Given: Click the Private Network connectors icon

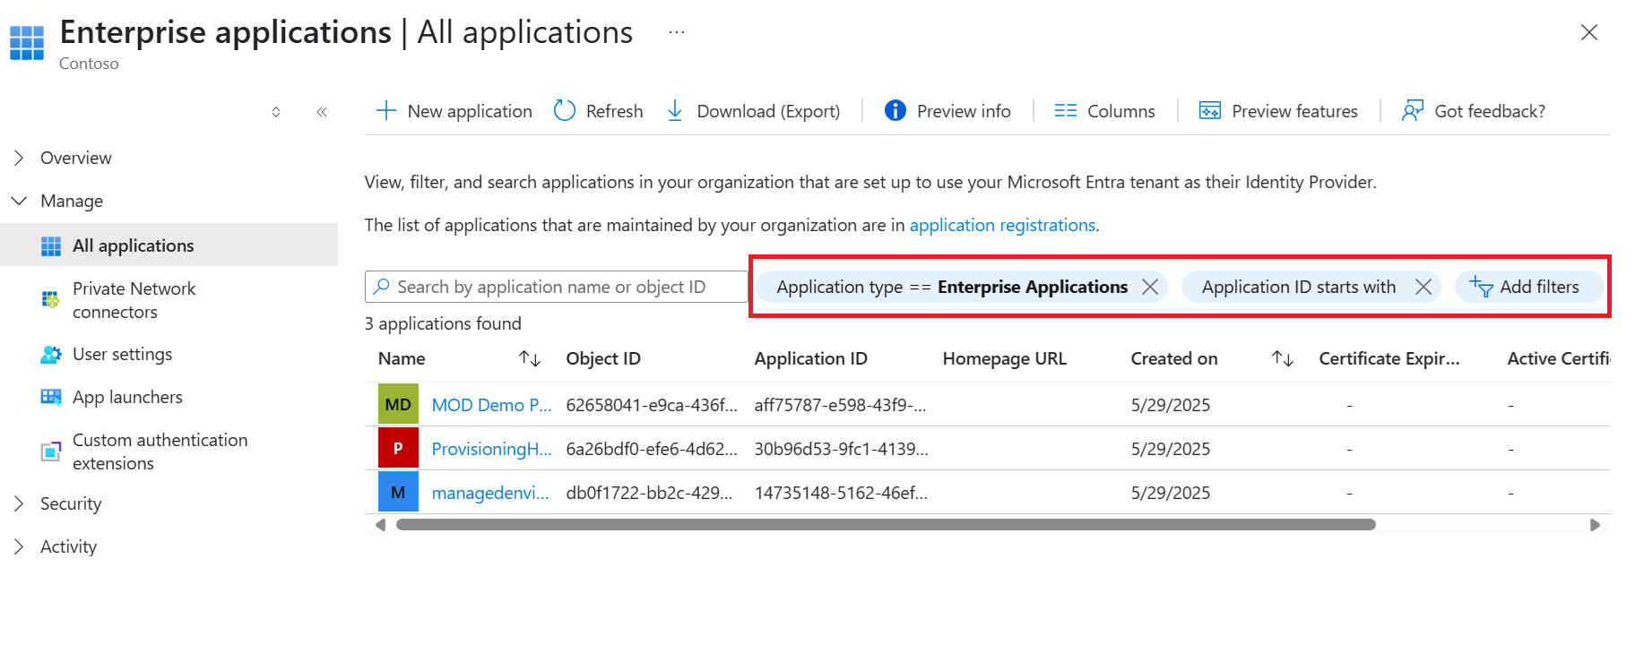Looking at the screenshot, I should 51,300.
